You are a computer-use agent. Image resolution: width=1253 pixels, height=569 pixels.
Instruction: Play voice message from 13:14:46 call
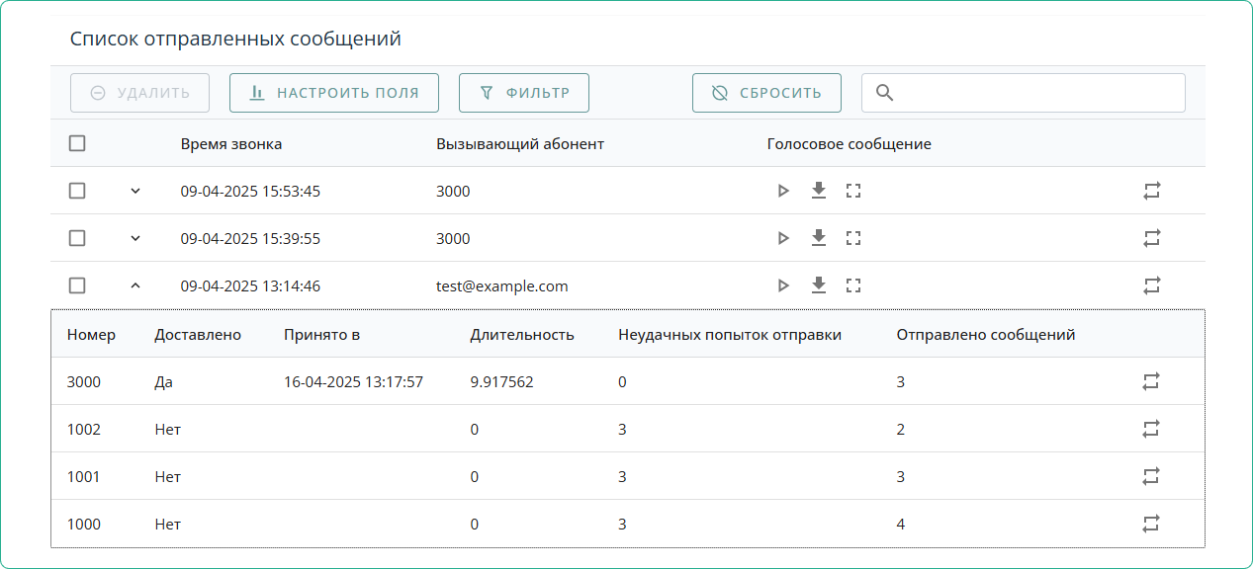pyautogui.click(x=783, y=285)
